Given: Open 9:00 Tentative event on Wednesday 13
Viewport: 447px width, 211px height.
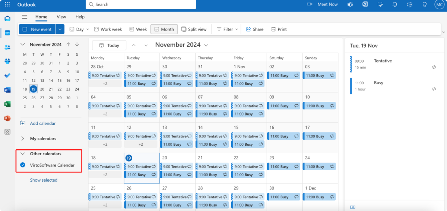Looking at the screenshot, I should [177, 136].
